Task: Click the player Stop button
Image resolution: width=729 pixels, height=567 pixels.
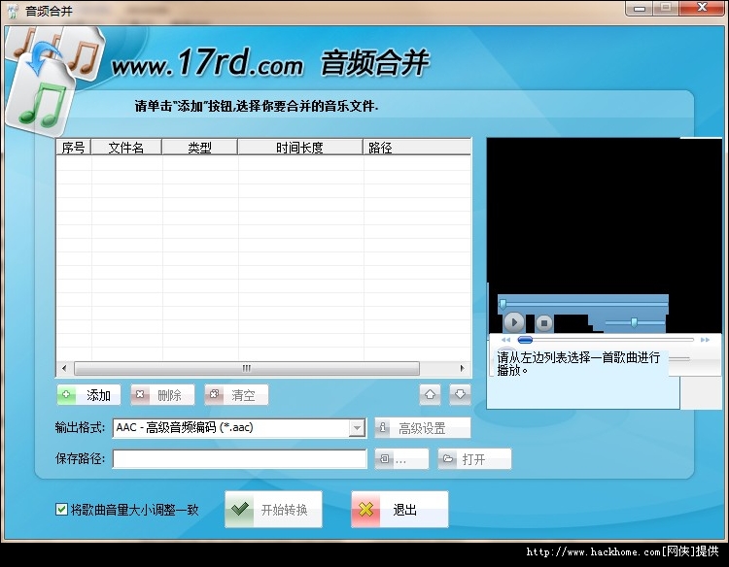Action: (544, 322)
